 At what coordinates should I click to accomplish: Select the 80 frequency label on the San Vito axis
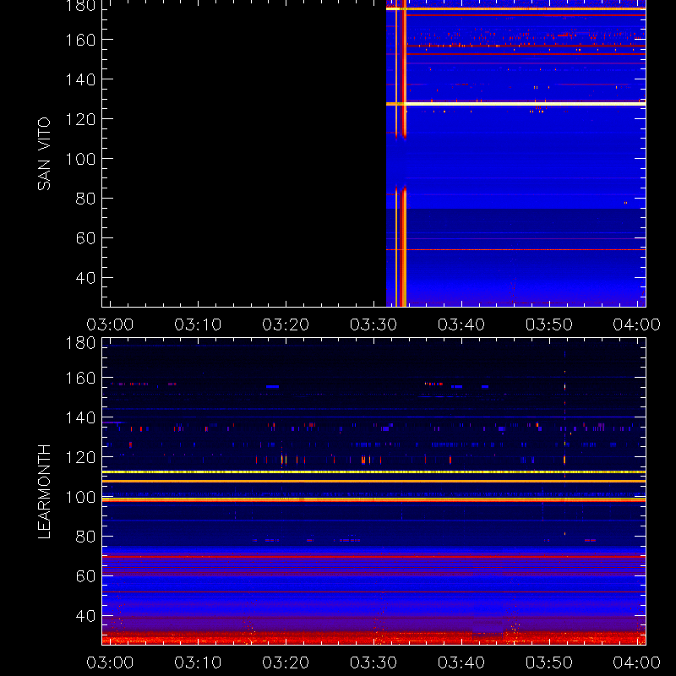tap(85, 199)
